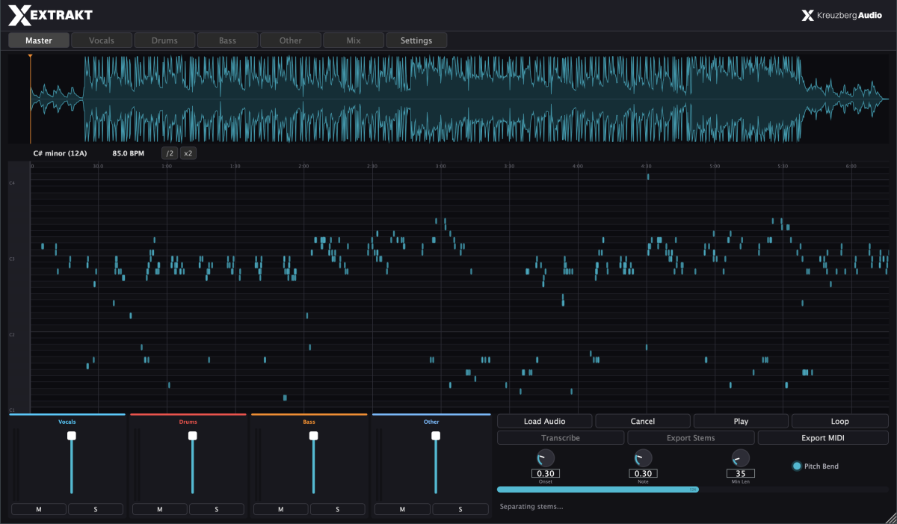Cancel the stem separation process
The image size is (897, 524).
click(x=643, y=421)
